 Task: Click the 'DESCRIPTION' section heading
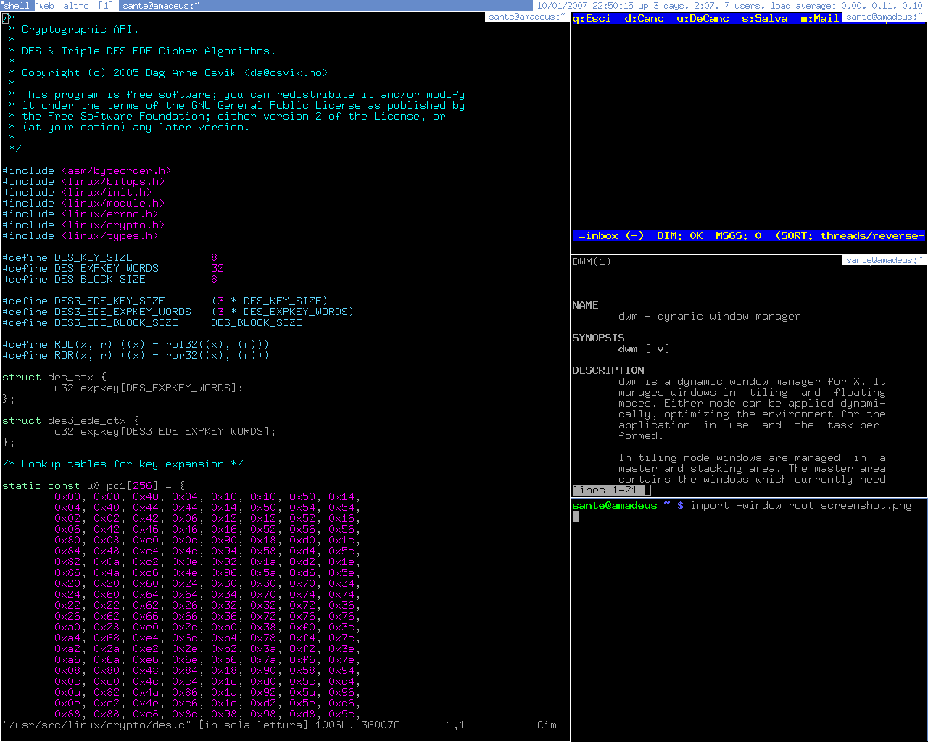[608, 370]
